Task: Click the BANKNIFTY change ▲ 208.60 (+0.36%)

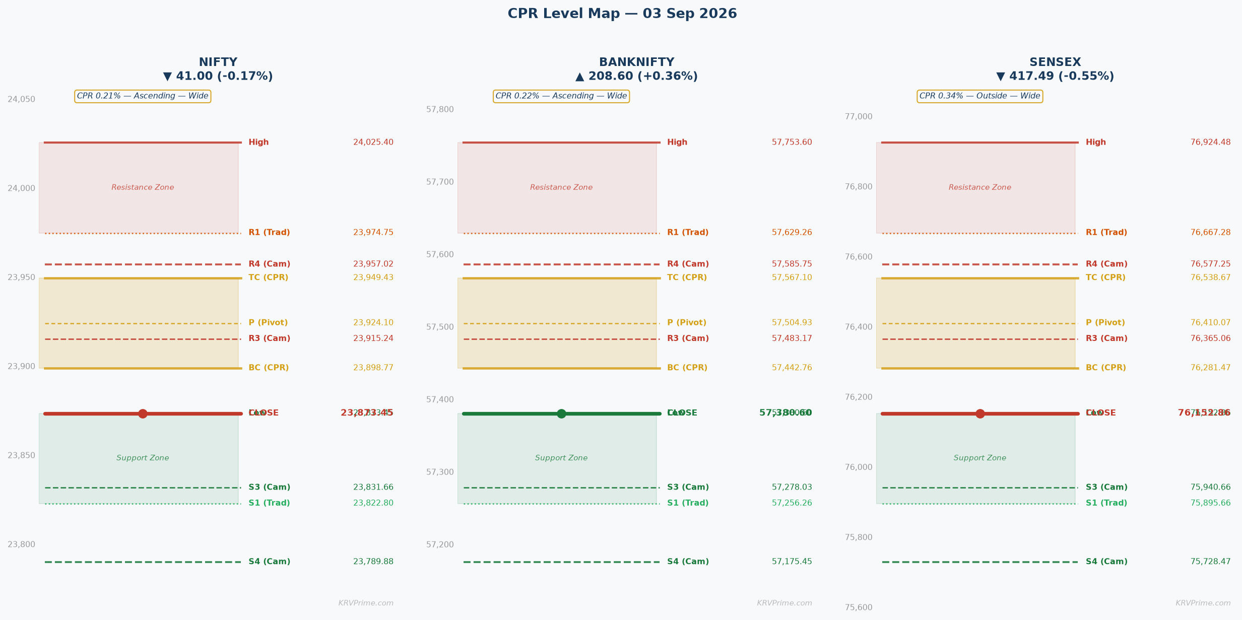Action: click(636, 77)
